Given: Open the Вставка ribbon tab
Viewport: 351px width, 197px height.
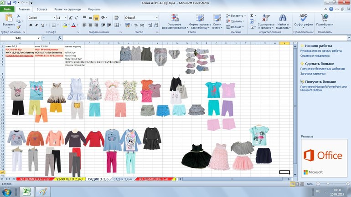Looking at the screenshot, I should 42,9.
